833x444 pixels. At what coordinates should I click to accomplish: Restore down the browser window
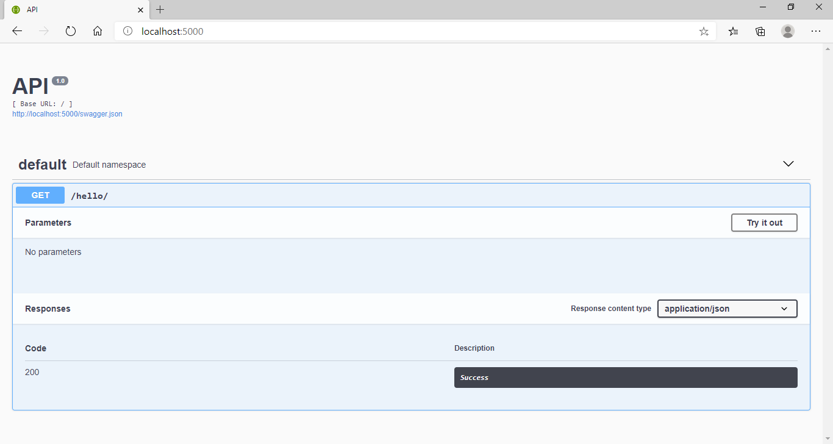(x=791, y=7)
